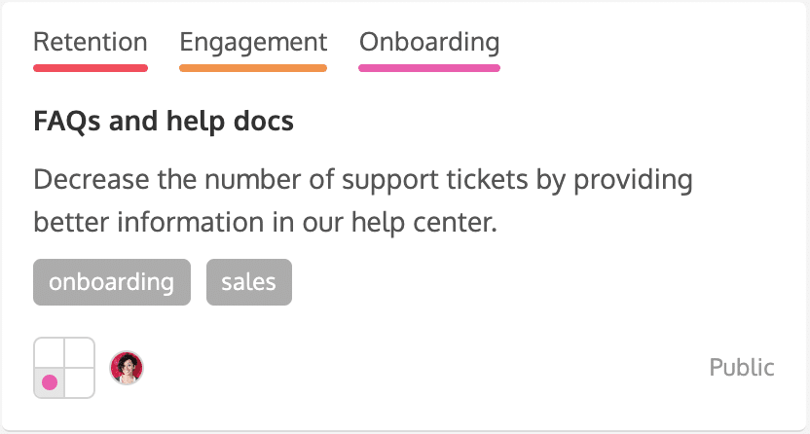
Task: Click the pink bar under Onboarding
Action: [x=429, y=68]
